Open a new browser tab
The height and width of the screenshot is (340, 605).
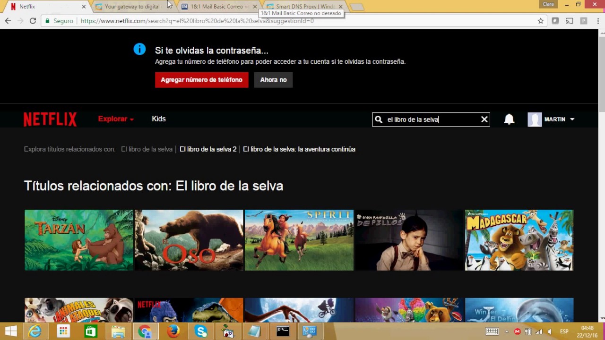click(x=357, y=7)
